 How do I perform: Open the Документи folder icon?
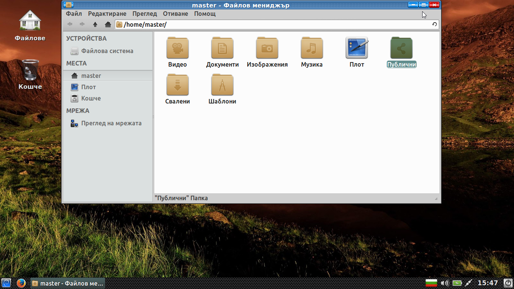(222, 48)
